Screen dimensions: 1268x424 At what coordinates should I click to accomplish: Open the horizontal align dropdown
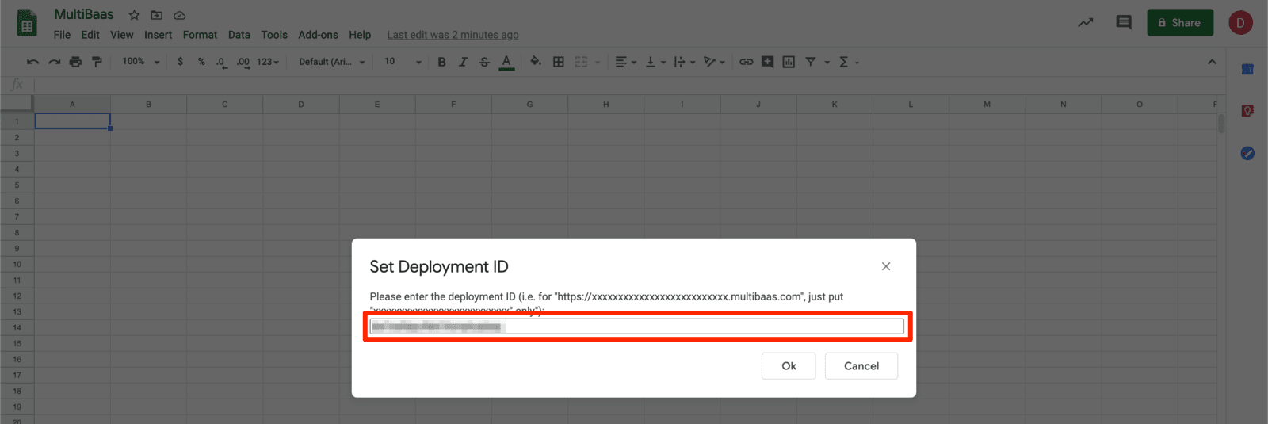coord(625,62)
